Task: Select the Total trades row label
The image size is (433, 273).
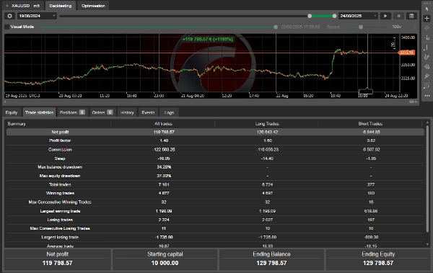Action: (x=60, y=184)
